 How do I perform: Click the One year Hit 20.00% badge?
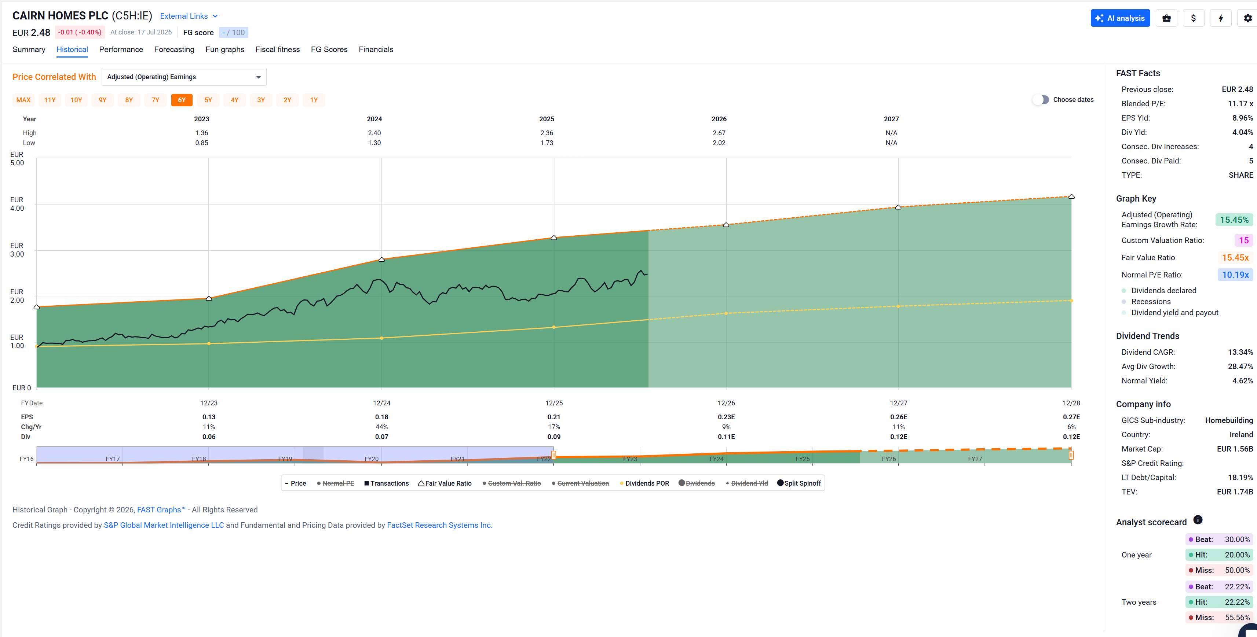[x=1219, y=555]
